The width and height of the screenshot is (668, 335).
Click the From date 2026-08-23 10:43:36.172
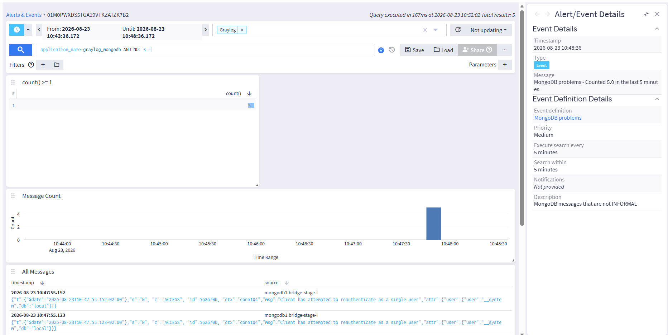(x=68, y=32)
